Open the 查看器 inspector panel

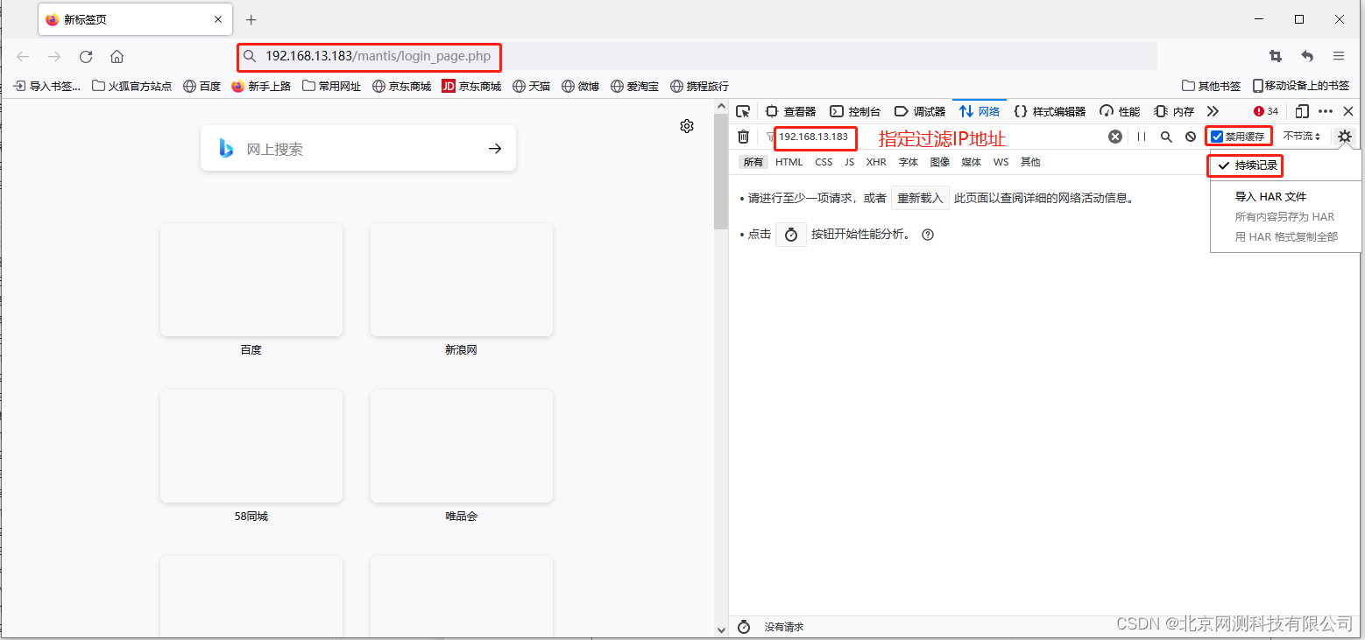pos(790,111)
